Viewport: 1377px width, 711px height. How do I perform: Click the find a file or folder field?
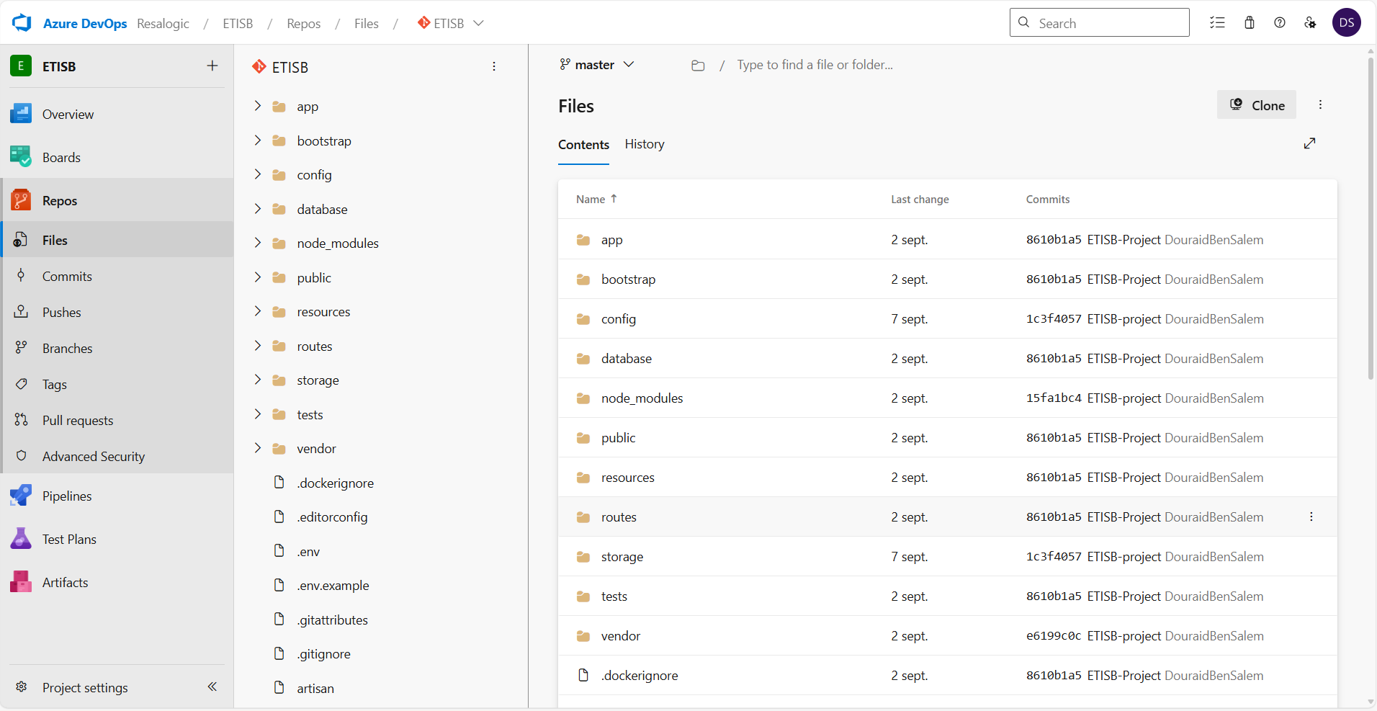tap(815, 65)
